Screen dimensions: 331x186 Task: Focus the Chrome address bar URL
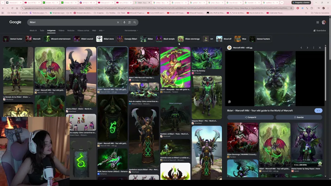[156, 8]
